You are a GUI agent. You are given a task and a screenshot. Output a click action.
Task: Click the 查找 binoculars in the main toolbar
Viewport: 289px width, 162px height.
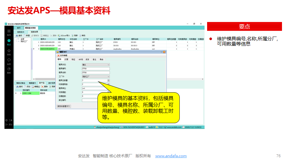click(x=19, y=36)
